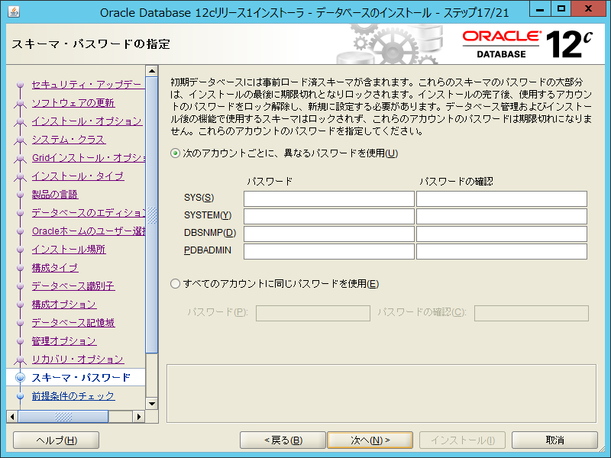The image size is (611, 458).
Task: Click the sidebar scroll down arrow
Action: pos(151,404)
